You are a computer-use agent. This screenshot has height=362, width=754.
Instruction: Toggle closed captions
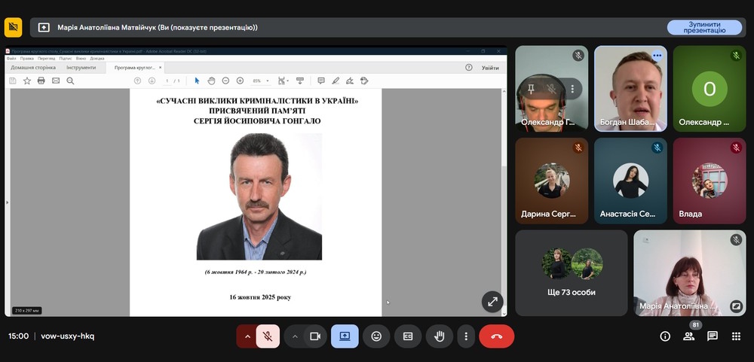point(408,336)
